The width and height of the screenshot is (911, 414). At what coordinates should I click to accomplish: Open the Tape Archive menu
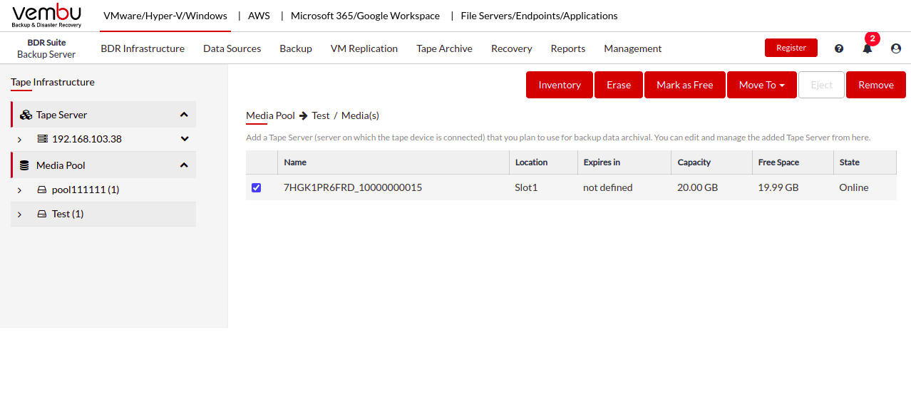pyautogui.click(x=444, y=48)
